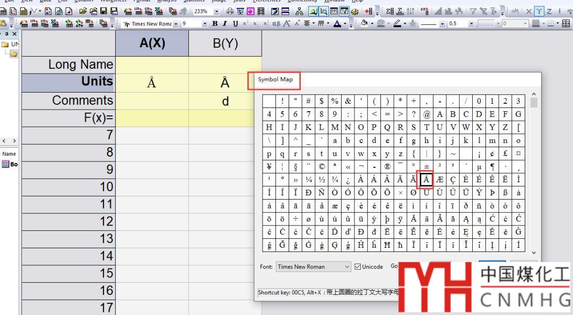
Task: Open the text alignment dropdown arrow
Action: 314,24
